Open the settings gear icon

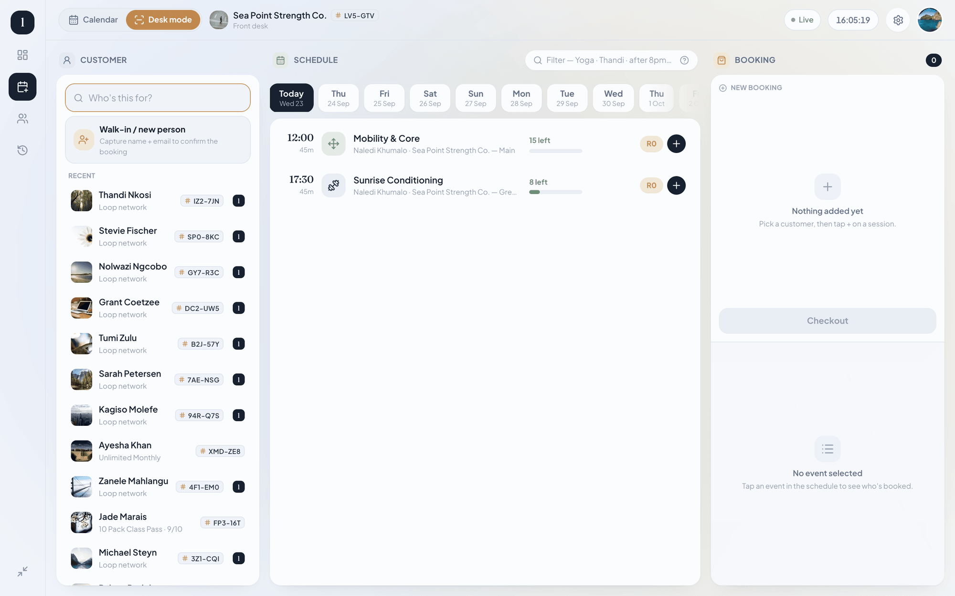click(898, 20)
